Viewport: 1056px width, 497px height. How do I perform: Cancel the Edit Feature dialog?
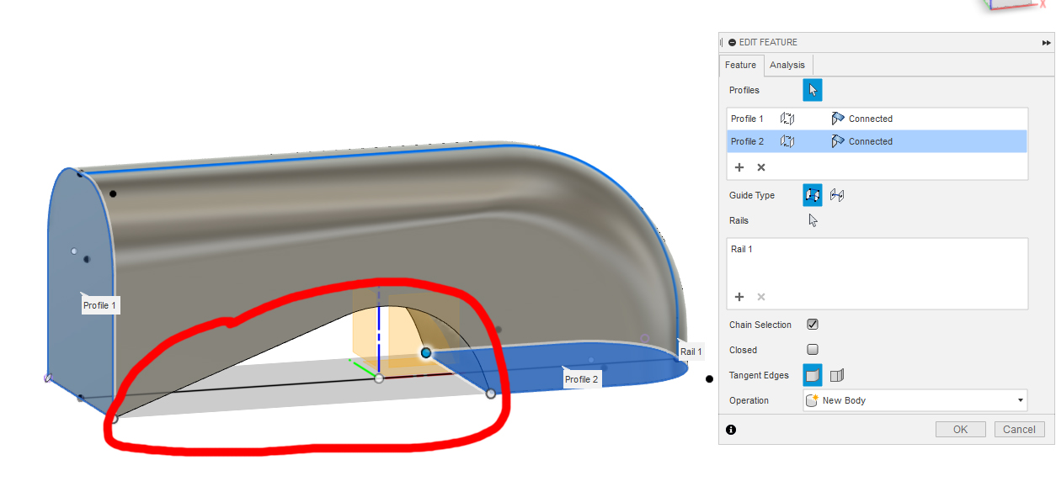click(1019, 429)
